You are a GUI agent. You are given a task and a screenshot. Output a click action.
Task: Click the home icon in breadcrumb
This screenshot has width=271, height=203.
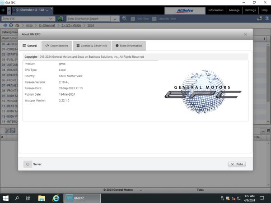[17, 25]
